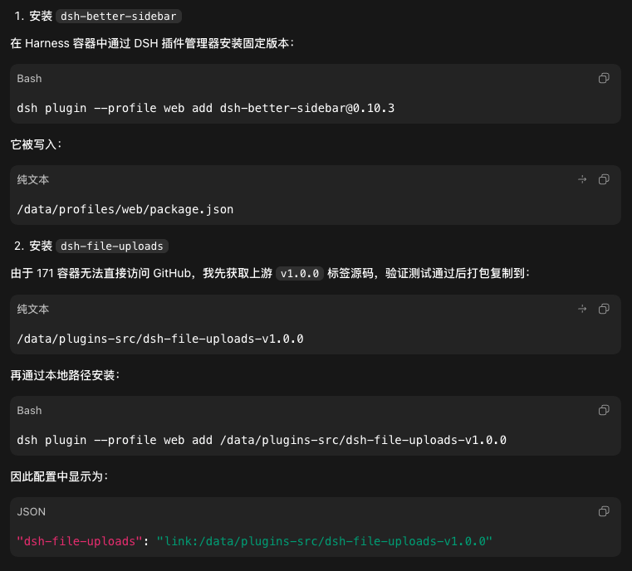
Task: Copy the /data/profiles/web/package.json text block
Action: click(x=604, y=179)
